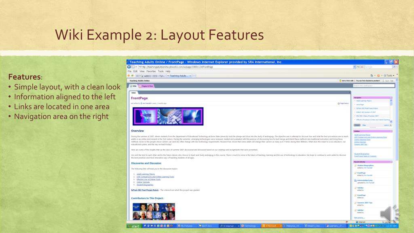The width and height of the screenshot is (414, 233).
Task: Select the Wiki tab
Action: click(133, 86)
